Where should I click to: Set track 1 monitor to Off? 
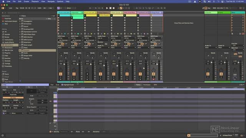(x=66, y=44)
